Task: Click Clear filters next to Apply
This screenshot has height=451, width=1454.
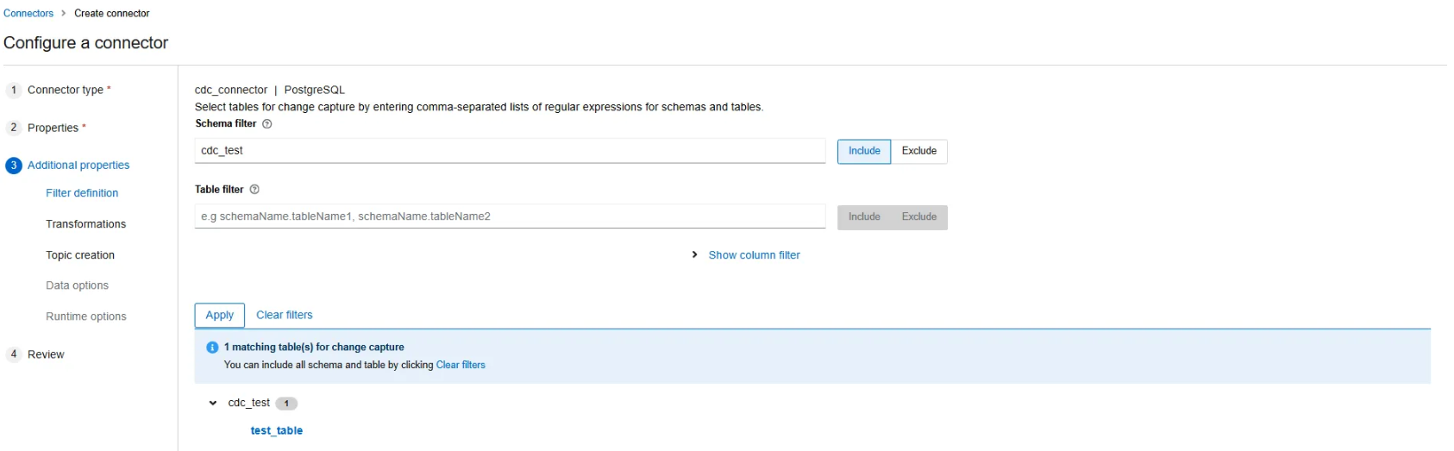Action: [285, 316]
